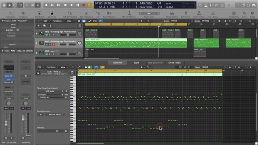Open the media Browsers button

(x=254, y=5)
